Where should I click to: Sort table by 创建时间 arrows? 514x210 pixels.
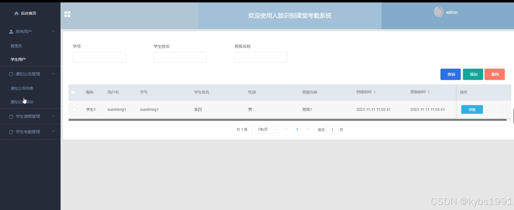[x=375, y=92]
